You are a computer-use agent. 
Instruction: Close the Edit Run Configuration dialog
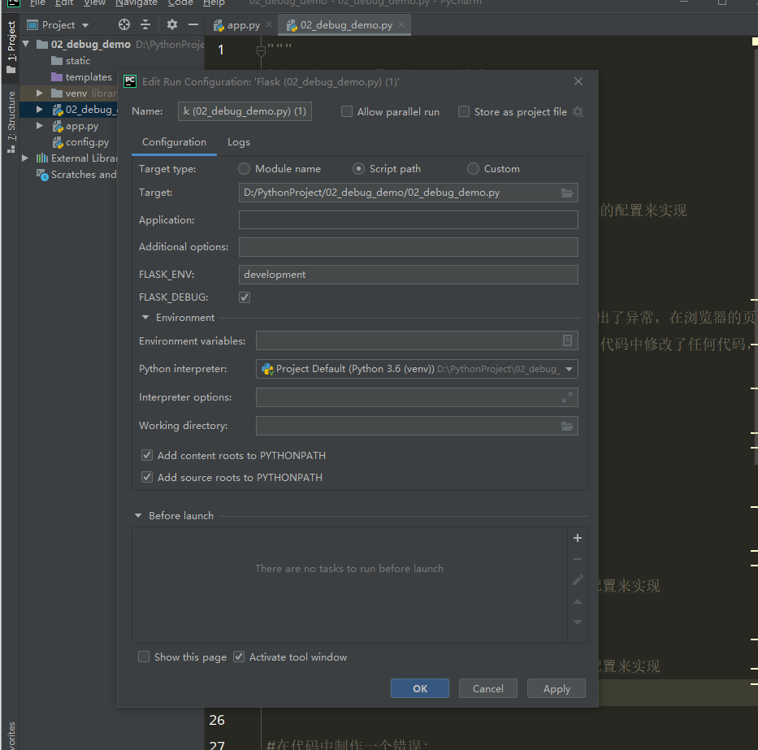[578, 81]
